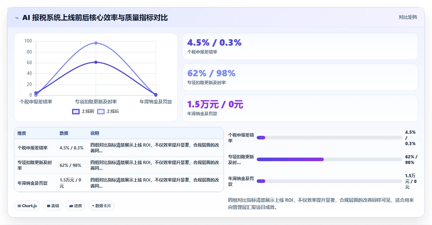This screenshot has height=225, width=432.
Task: Click the summary paragraph starting 四组对比指标 below progress bars
Action: pyautogui.click(x=321, y=204)
